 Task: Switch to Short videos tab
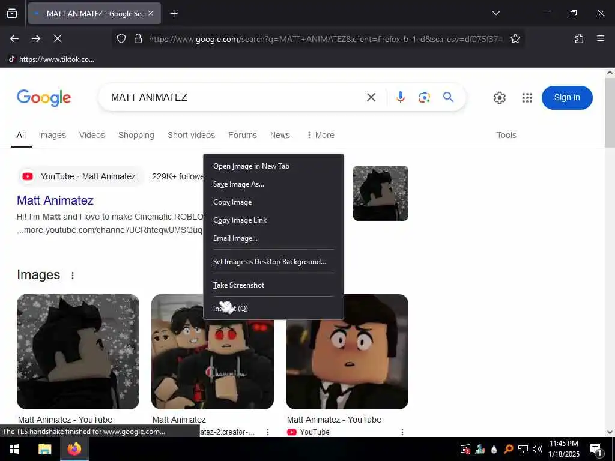click(x=191, y=135)
